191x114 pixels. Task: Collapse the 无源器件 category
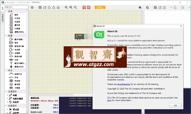(6, 91)
